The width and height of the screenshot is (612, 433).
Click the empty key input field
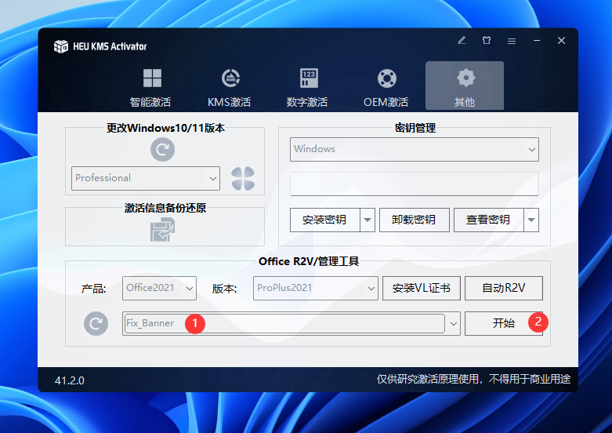tap(414, 184)
